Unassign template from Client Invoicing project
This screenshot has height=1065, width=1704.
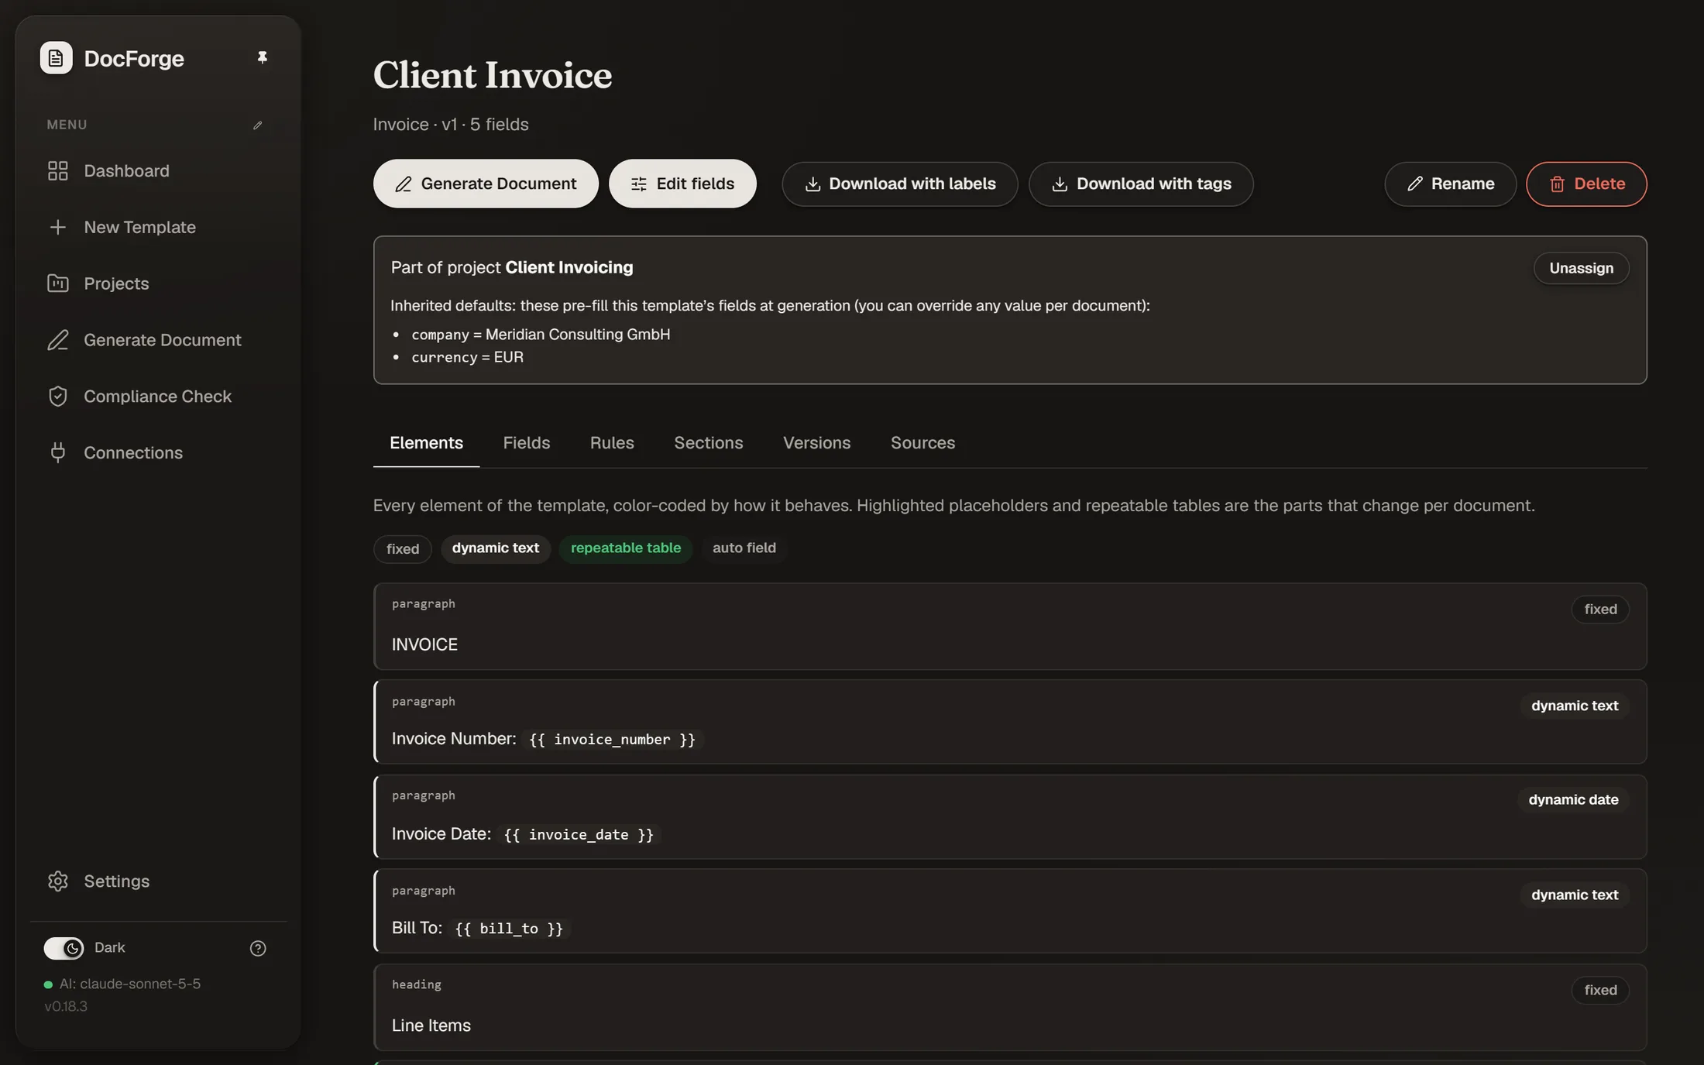point(1582,269)
